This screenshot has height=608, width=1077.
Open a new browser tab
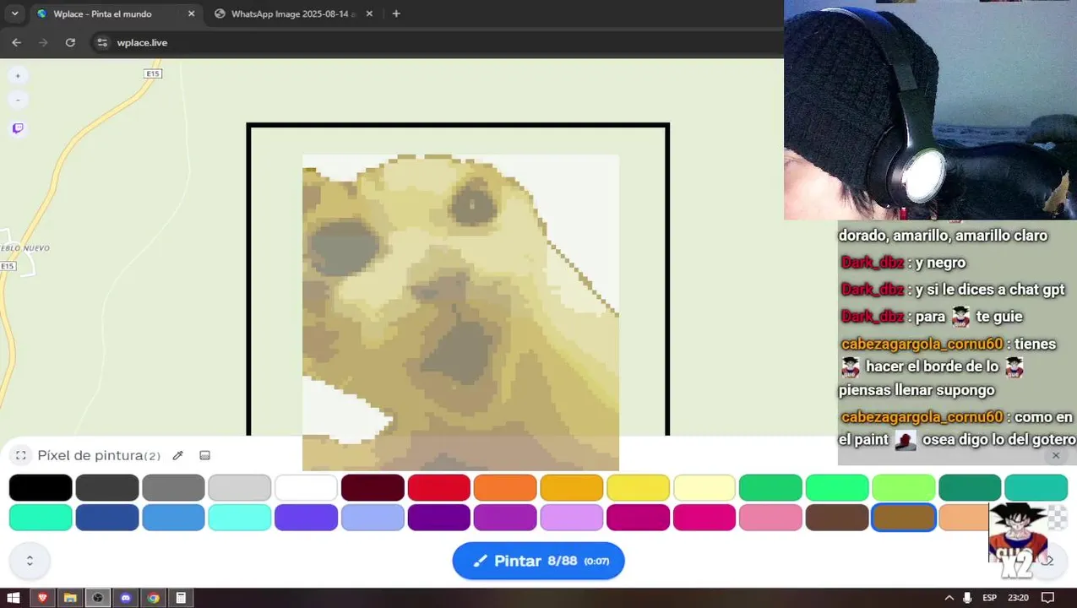click(x=396, y=14)
